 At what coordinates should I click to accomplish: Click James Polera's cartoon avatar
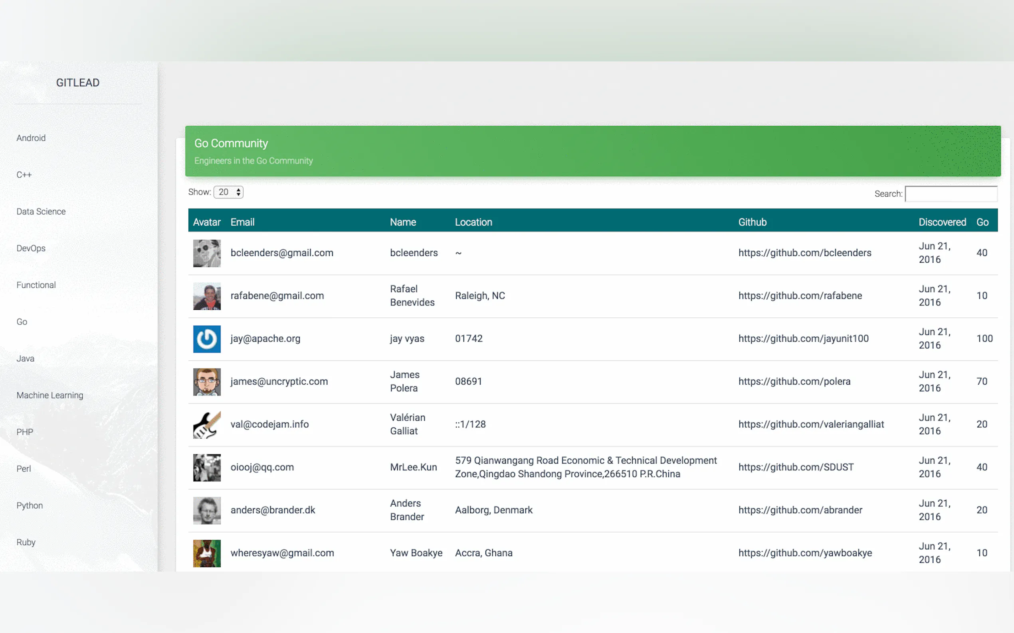click(x=207, y=382)
